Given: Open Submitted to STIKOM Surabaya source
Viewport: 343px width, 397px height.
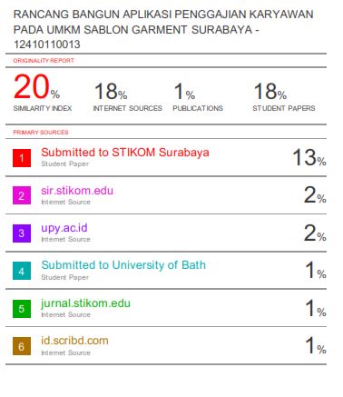Looking at the screenshot, I should pos(125,153).
